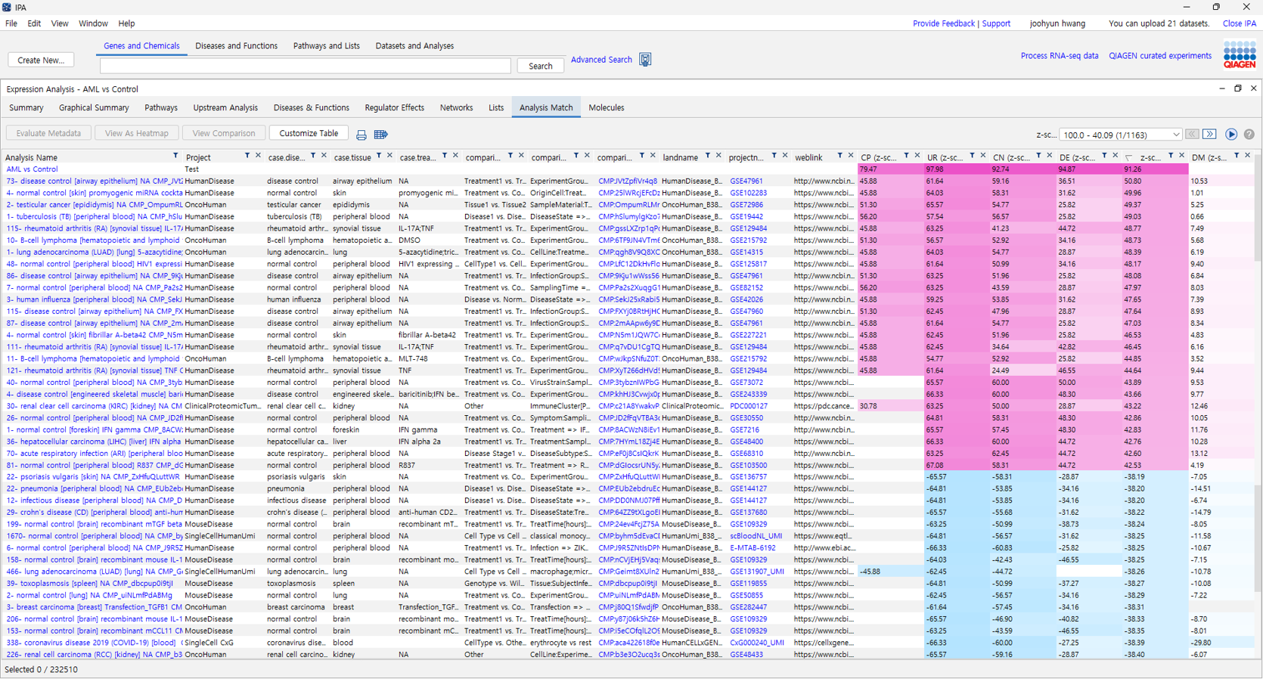Click the 'Selected 0 / 232510' status text
Viewport: 1263px width, 679px height.
41,670
